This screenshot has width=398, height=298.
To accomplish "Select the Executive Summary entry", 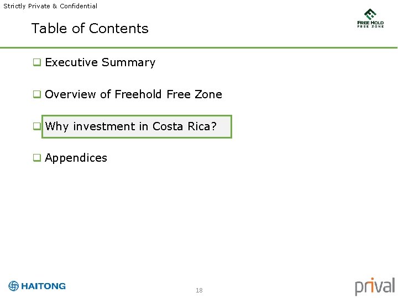I will point(100,62).
